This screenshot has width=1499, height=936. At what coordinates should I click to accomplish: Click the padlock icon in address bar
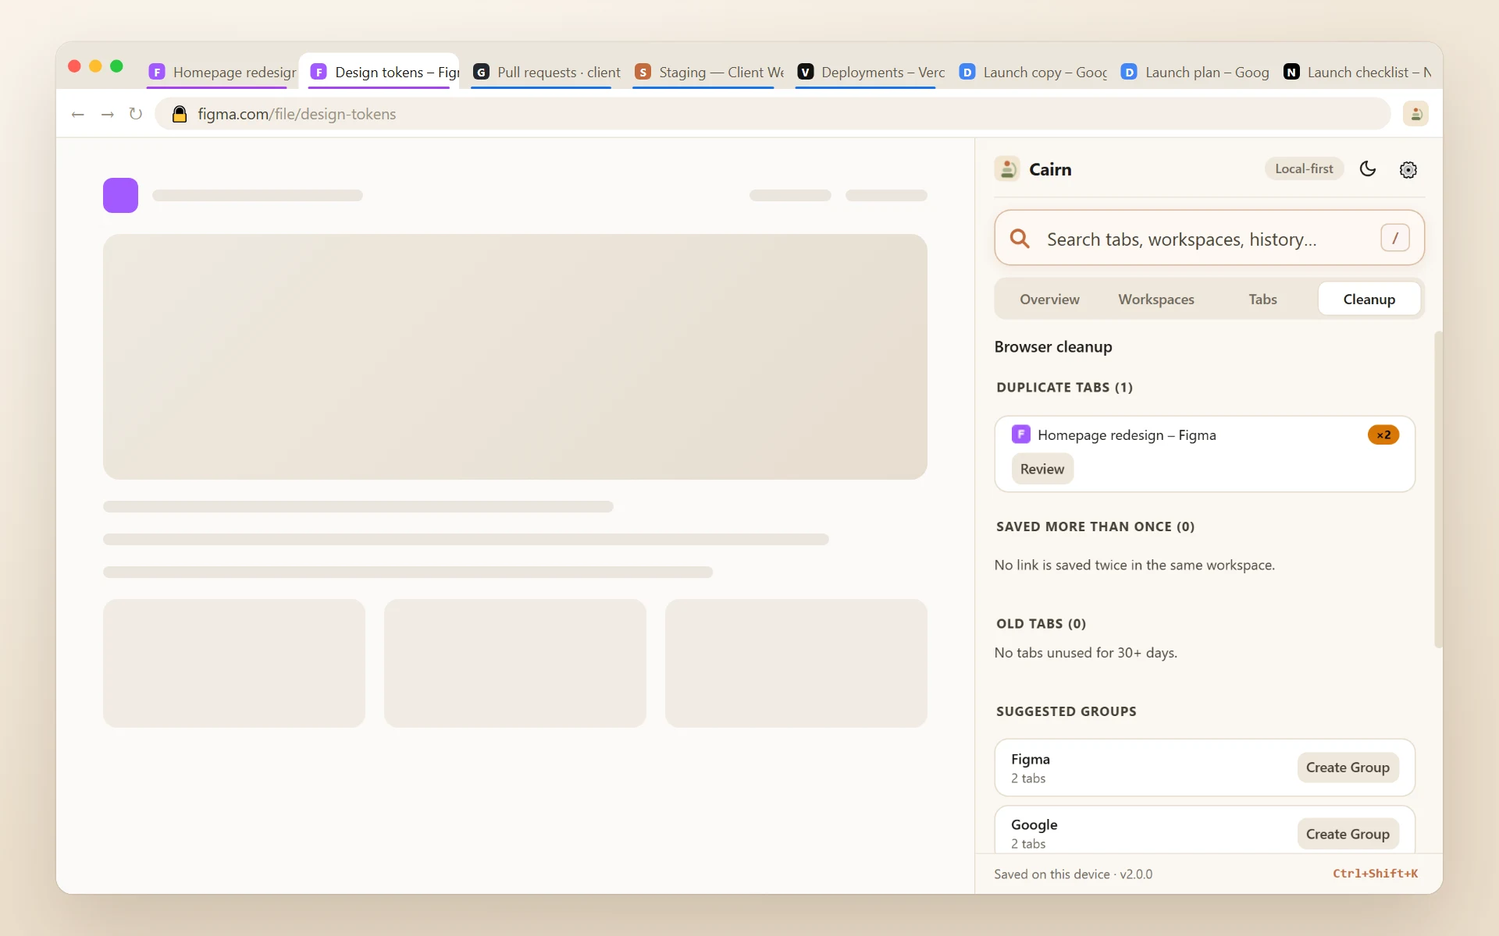coord(180,114)
